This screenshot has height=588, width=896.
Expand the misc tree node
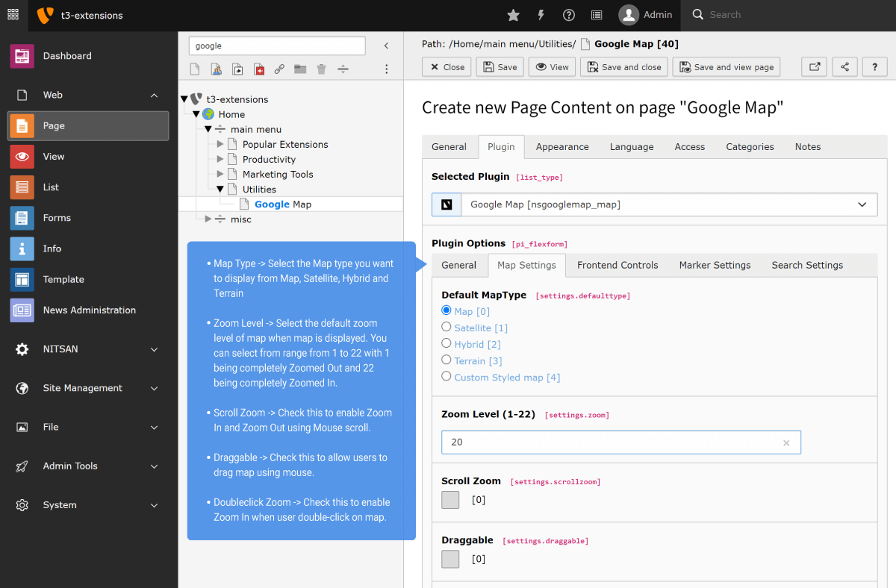[x=208, y=219]
